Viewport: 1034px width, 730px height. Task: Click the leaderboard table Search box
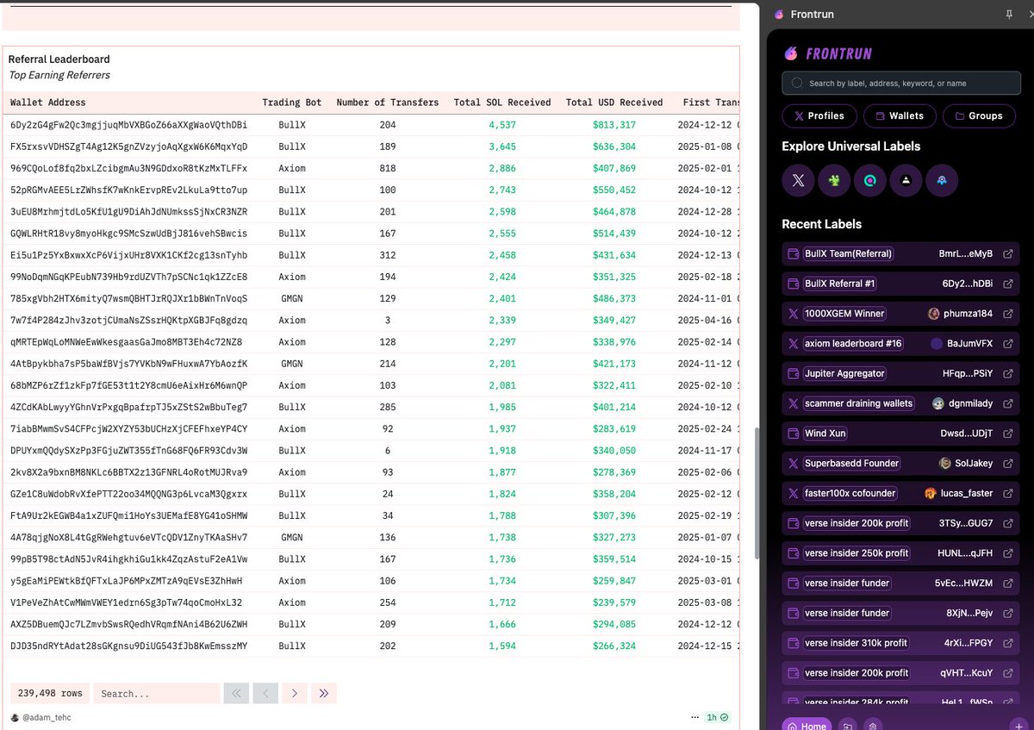(156, 693)
